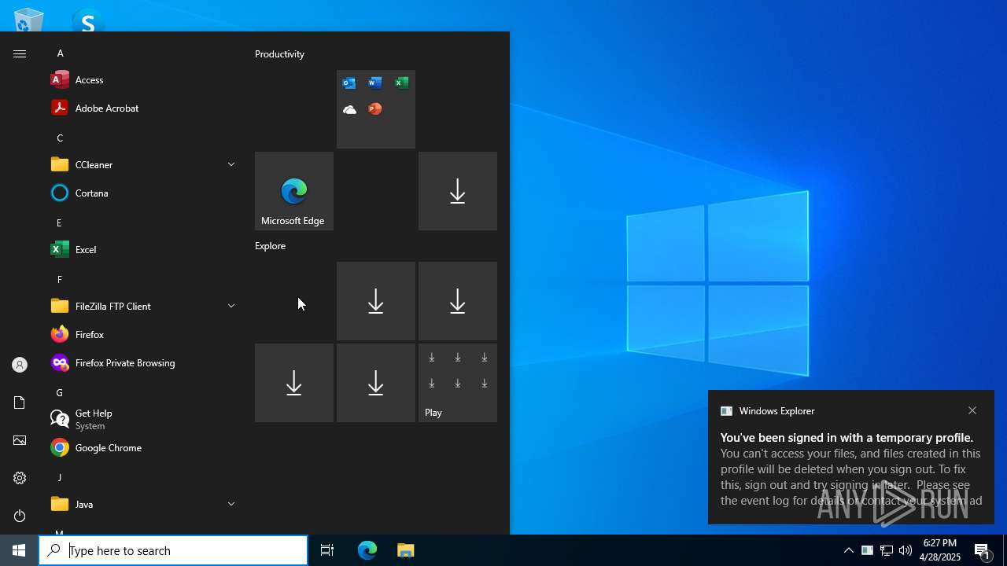Select the Productivity group header

click(x=279, y=54)
